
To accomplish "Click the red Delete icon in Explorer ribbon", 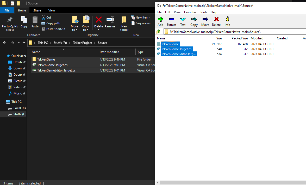I will [x=98, y=20].
